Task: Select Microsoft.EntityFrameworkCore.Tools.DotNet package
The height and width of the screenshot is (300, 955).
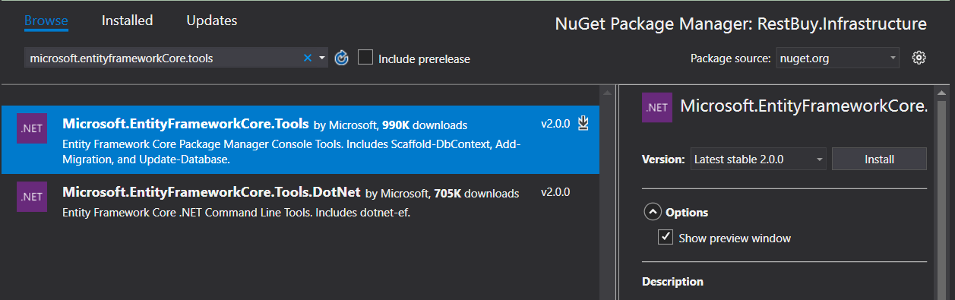Action: point(300,202)
